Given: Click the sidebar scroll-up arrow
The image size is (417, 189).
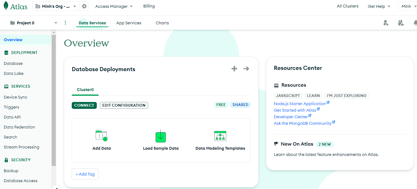Looking at the screenshot, I should pyautogui.click(x=54, y=32).
